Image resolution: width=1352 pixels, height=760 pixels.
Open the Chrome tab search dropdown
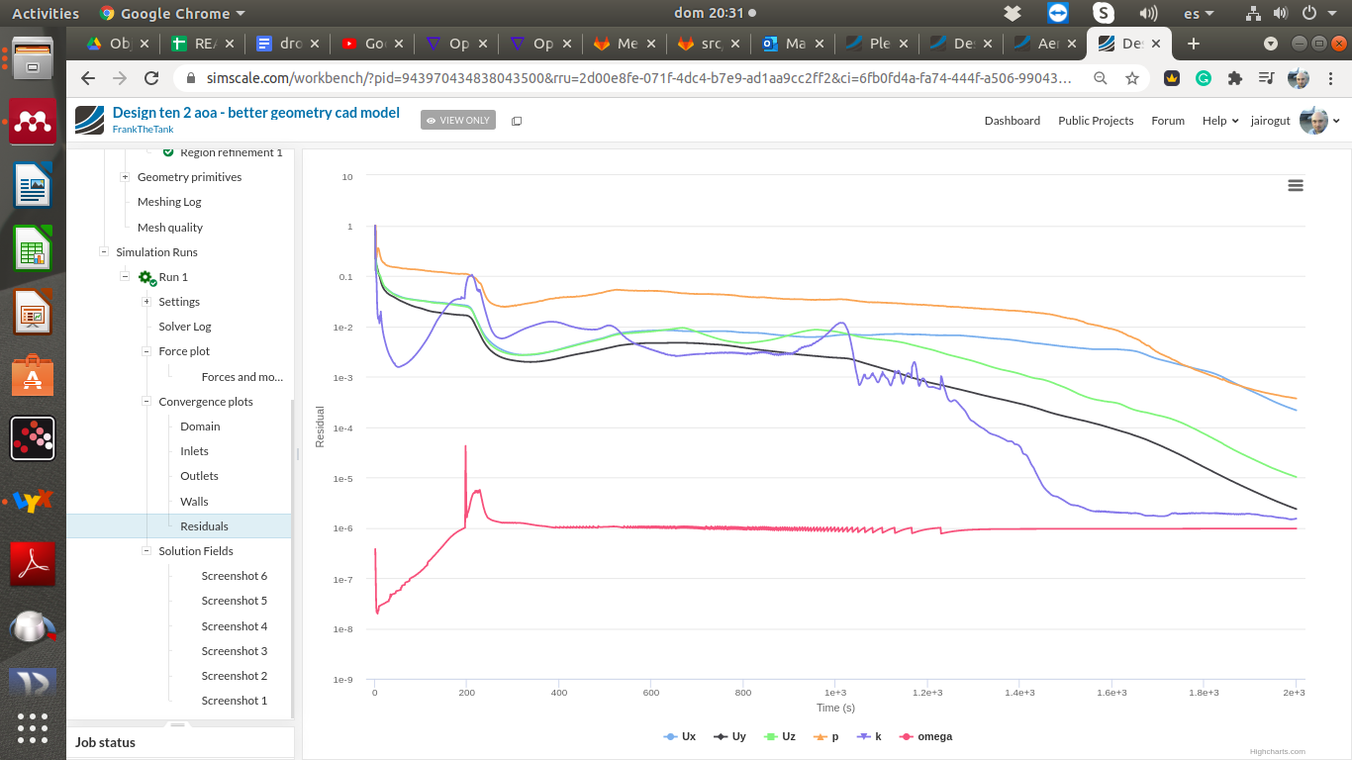(1271, 44)
